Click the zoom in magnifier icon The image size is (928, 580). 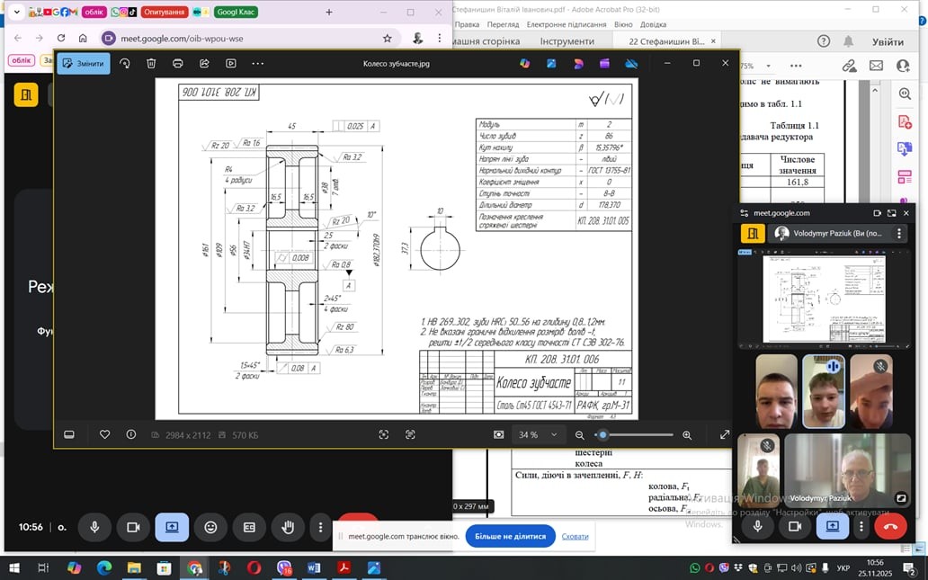point(687,435)
